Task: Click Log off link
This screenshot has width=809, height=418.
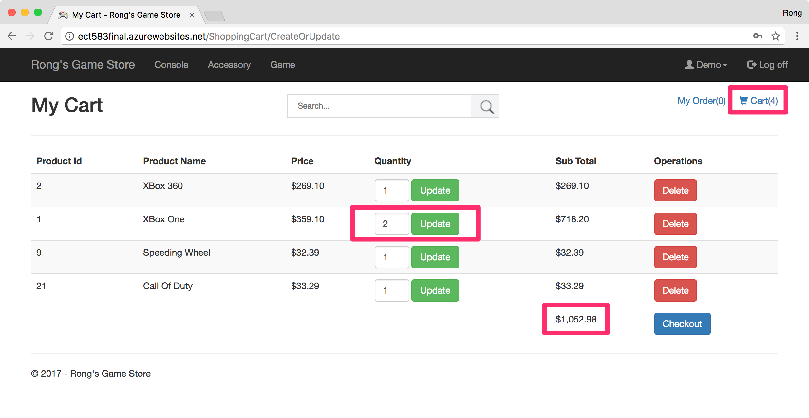Action: (x=767, y=65)
